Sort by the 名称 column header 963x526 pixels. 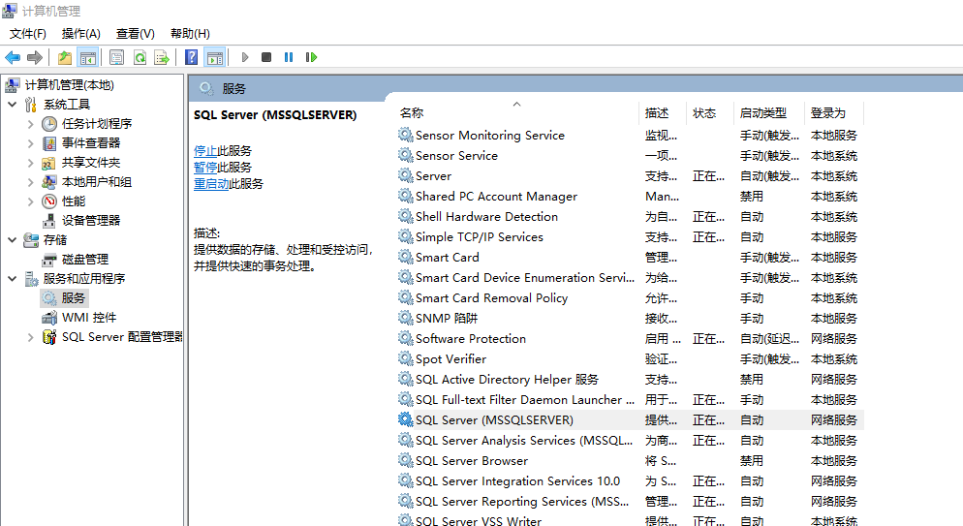point(516,113)
